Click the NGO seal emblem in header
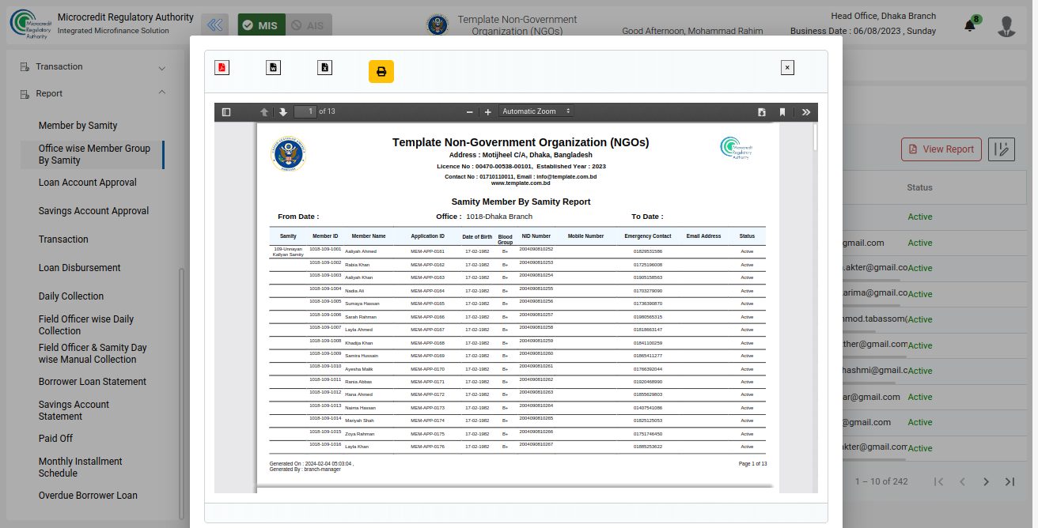 [438, 25]
